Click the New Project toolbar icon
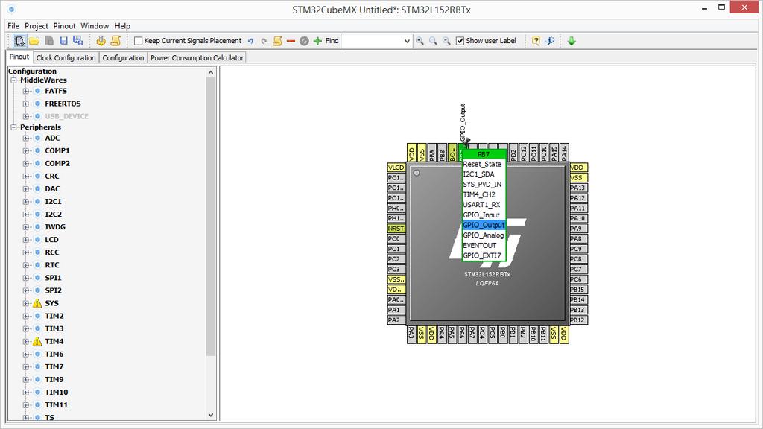 [20, 41]
